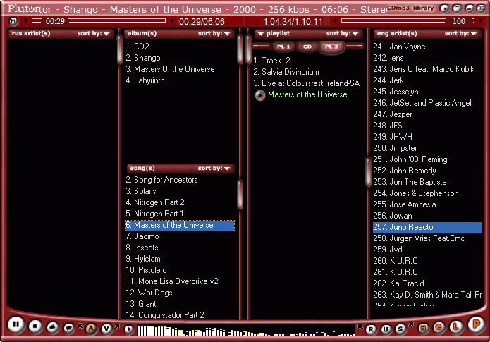The height and width of the screenshot is (342, 490).
Task: Select album Masters Of the Universe
Action: 171,69
